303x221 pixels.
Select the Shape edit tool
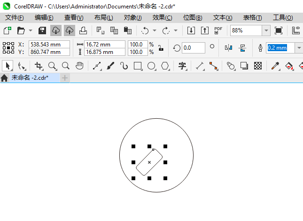pos(22,66)
